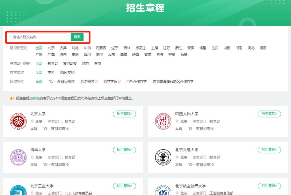Image resolution: width=291 pixels, height=195 pixels.
Task: Click the green 搜索 button
Action: point(77,37)
